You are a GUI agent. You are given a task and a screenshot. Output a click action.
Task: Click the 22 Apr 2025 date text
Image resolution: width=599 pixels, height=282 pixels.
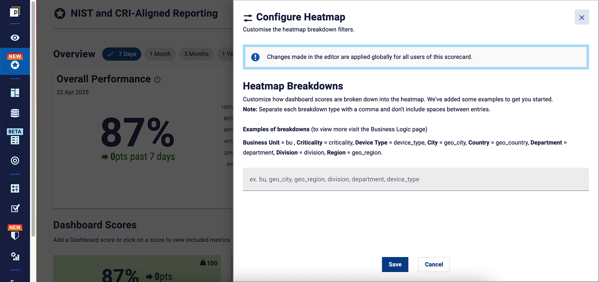pos(73,92)
